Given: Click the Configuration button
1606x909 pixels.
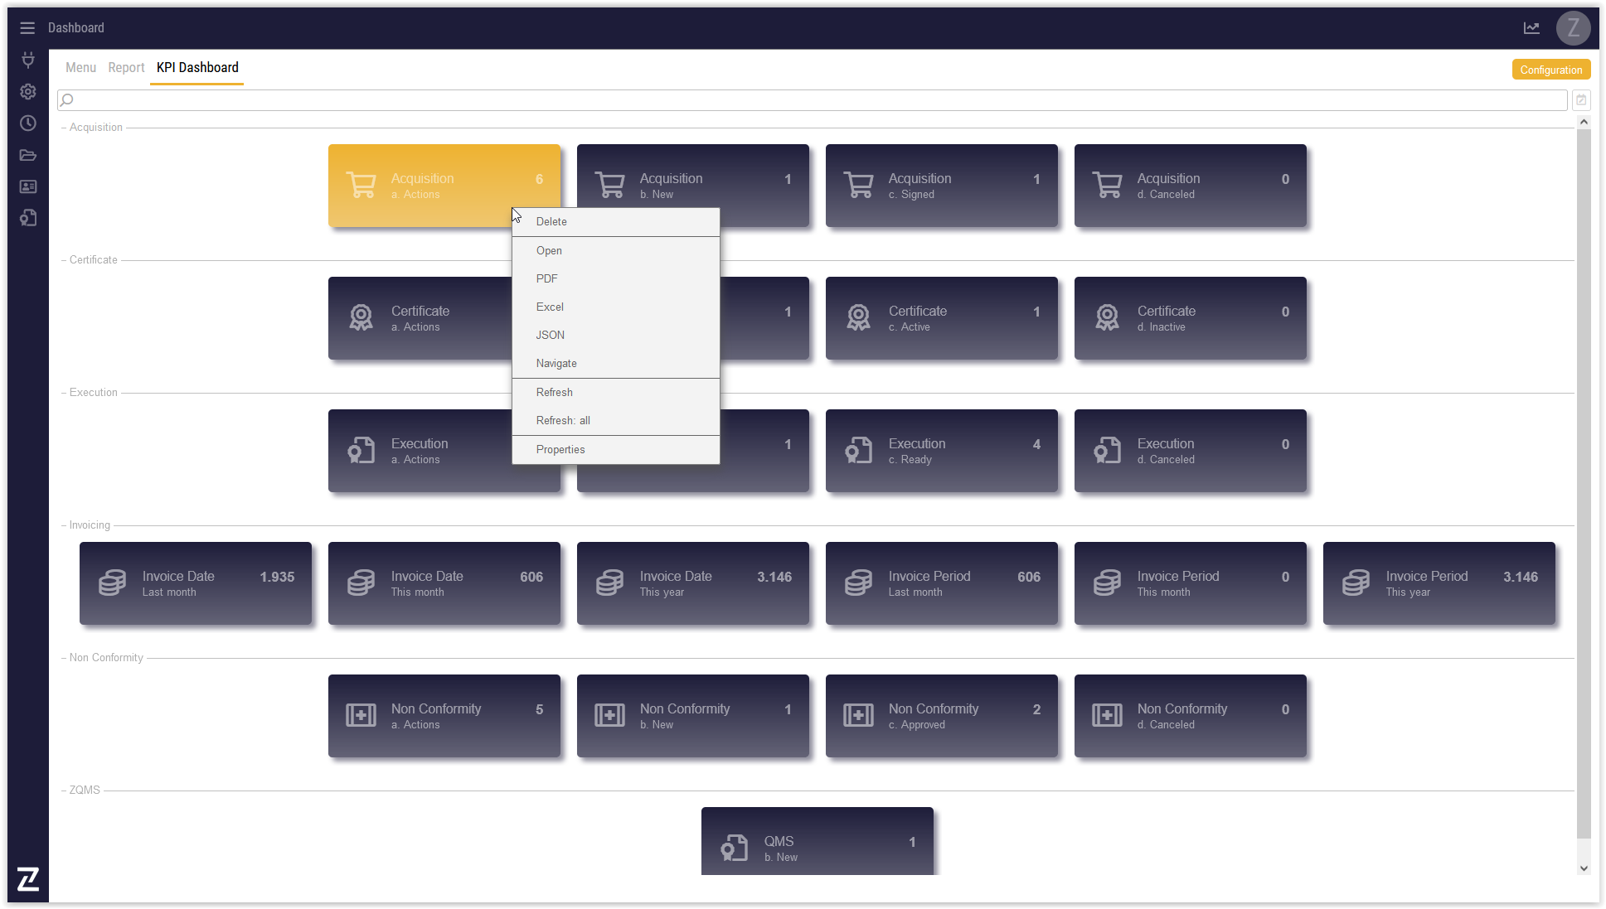Looking at the screenshot, I should [1550, 70].
